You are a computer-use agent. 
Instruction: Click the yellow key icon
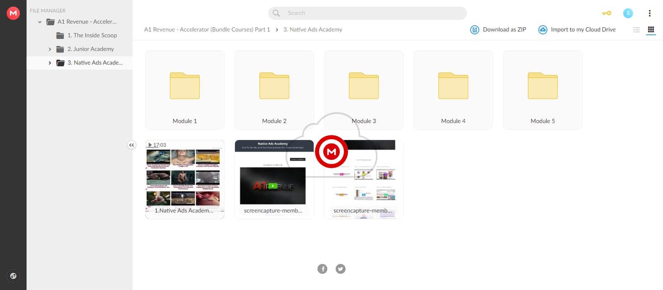tap(606, 13)
